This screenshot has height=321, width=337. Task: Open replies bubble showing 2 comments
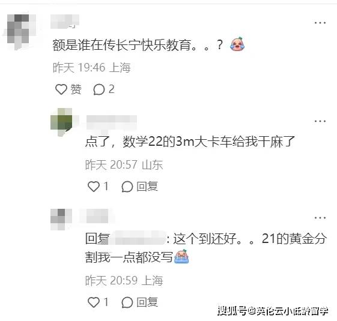point(104,89)
